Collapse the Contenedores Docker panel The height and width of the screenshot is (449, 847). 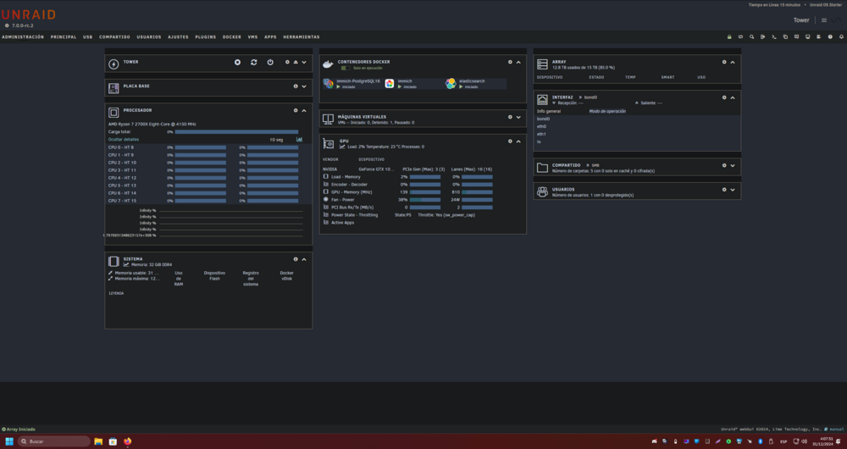(518, 62)
